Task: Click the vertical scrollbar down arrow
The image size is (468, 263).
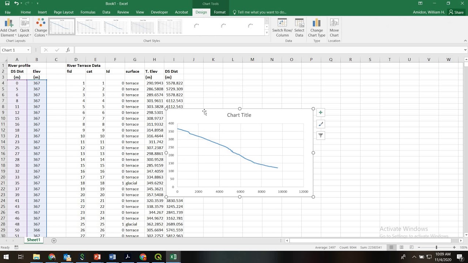Action: point(465,235)
